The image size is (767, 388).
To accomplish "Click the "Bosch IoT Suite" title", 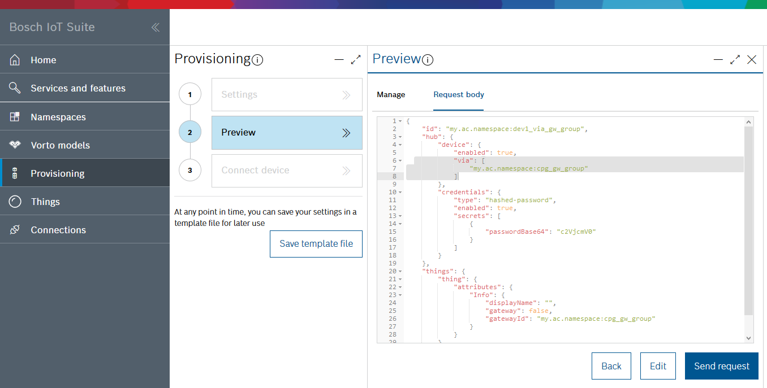I will [x=52, y=27].
